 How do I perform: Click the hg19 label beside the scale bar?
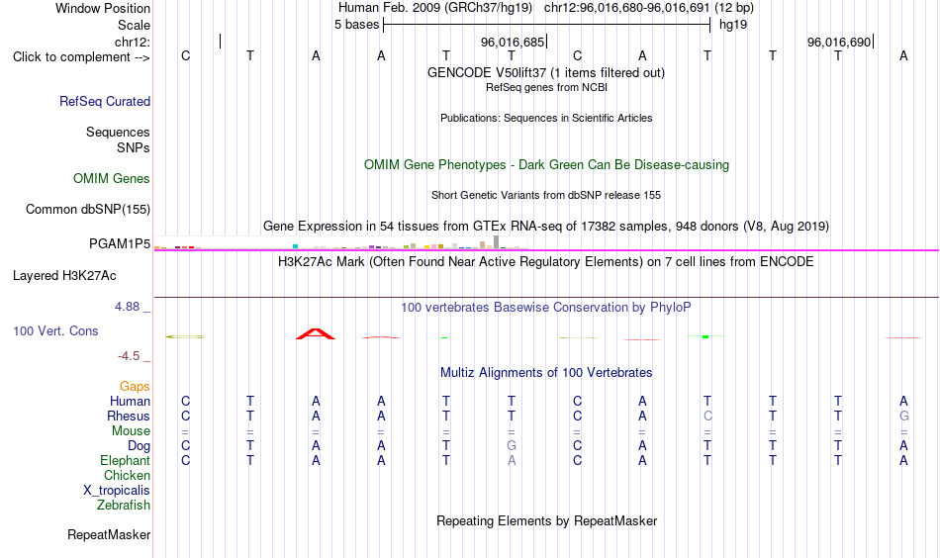click(x=733, y=25)
